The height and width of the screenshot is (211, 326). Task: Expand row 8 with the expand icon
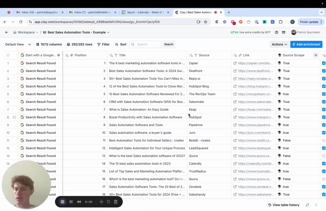[14, 117]
